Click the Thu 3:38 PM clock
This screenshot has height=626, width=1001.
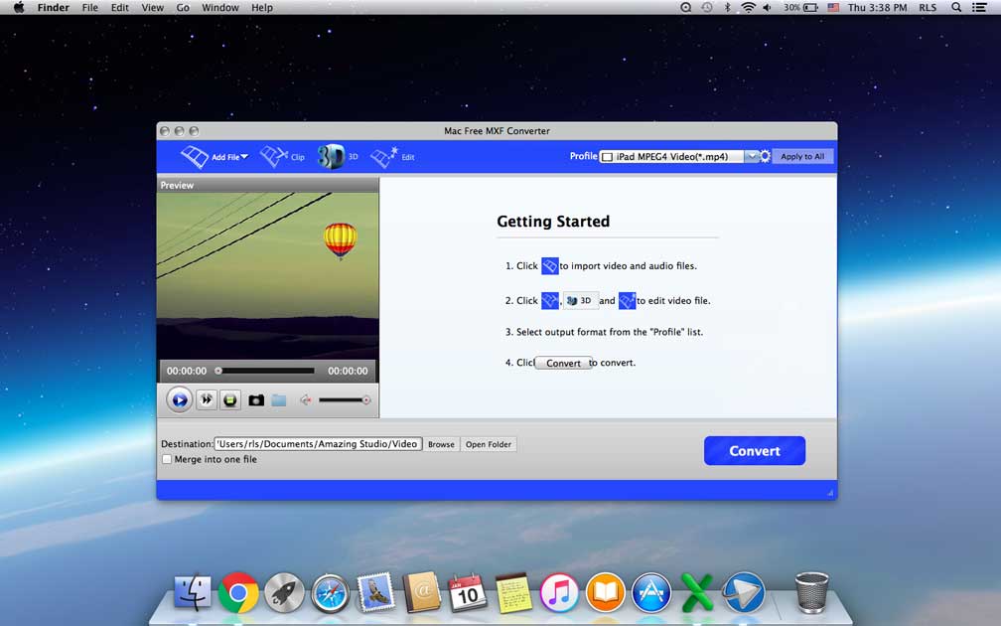coord(877,8)
